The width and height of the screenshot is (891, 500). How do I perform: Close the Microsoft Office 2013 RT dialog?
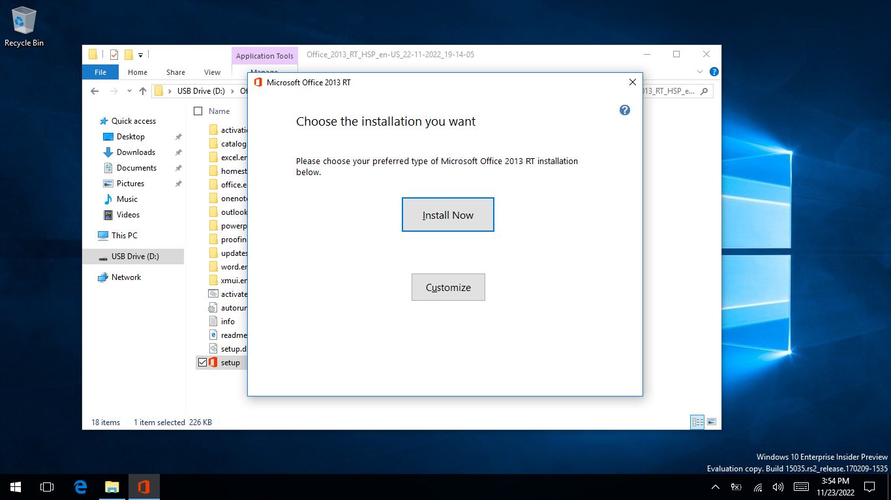pyautogui.click(x=632, y=82)
